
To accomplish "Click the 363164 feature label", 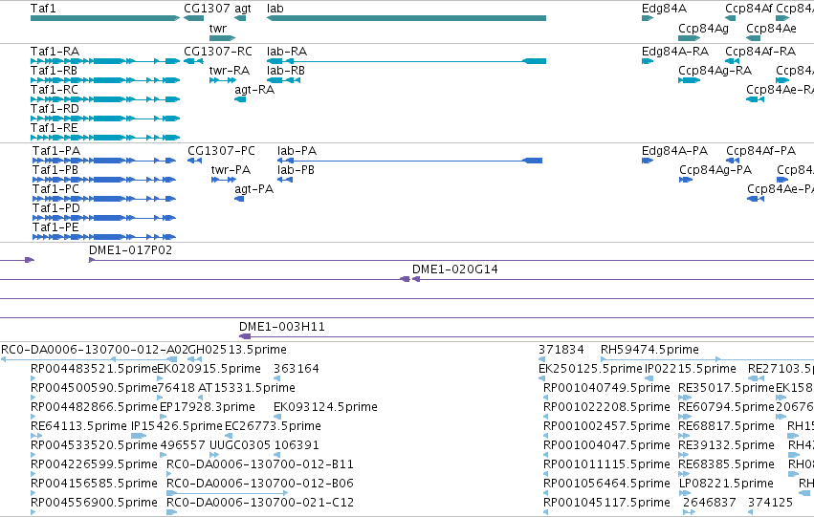I will click(x=297, y=369).
